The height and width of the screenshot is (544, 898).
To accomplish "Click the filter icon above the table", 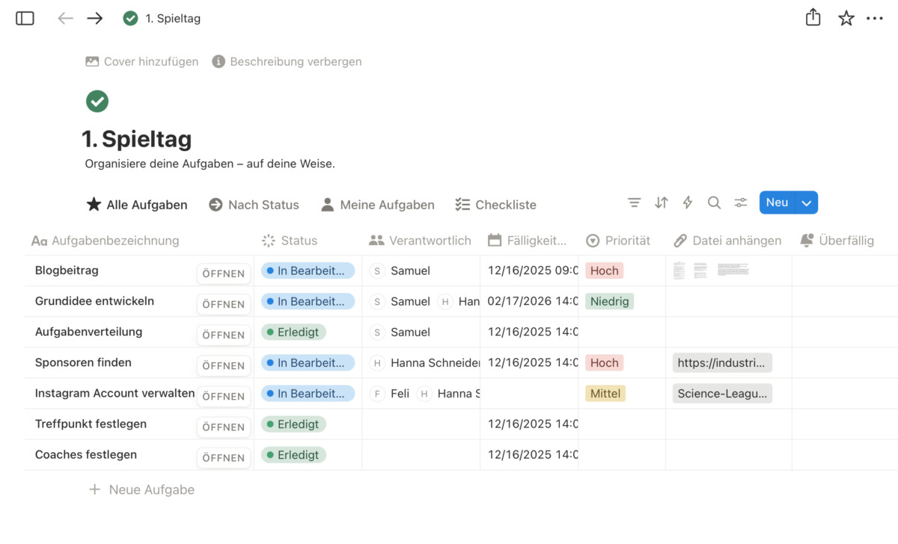I will tap(634, 203).
